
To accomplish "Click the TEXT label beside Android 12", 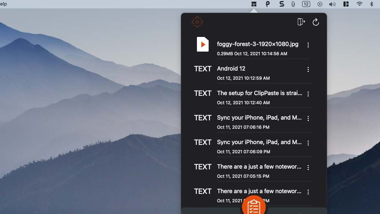I will point(202,69).
